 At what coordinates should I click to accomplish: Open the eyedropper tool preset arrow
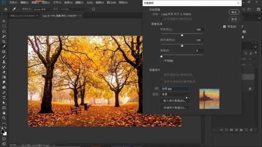pos(18,9)
